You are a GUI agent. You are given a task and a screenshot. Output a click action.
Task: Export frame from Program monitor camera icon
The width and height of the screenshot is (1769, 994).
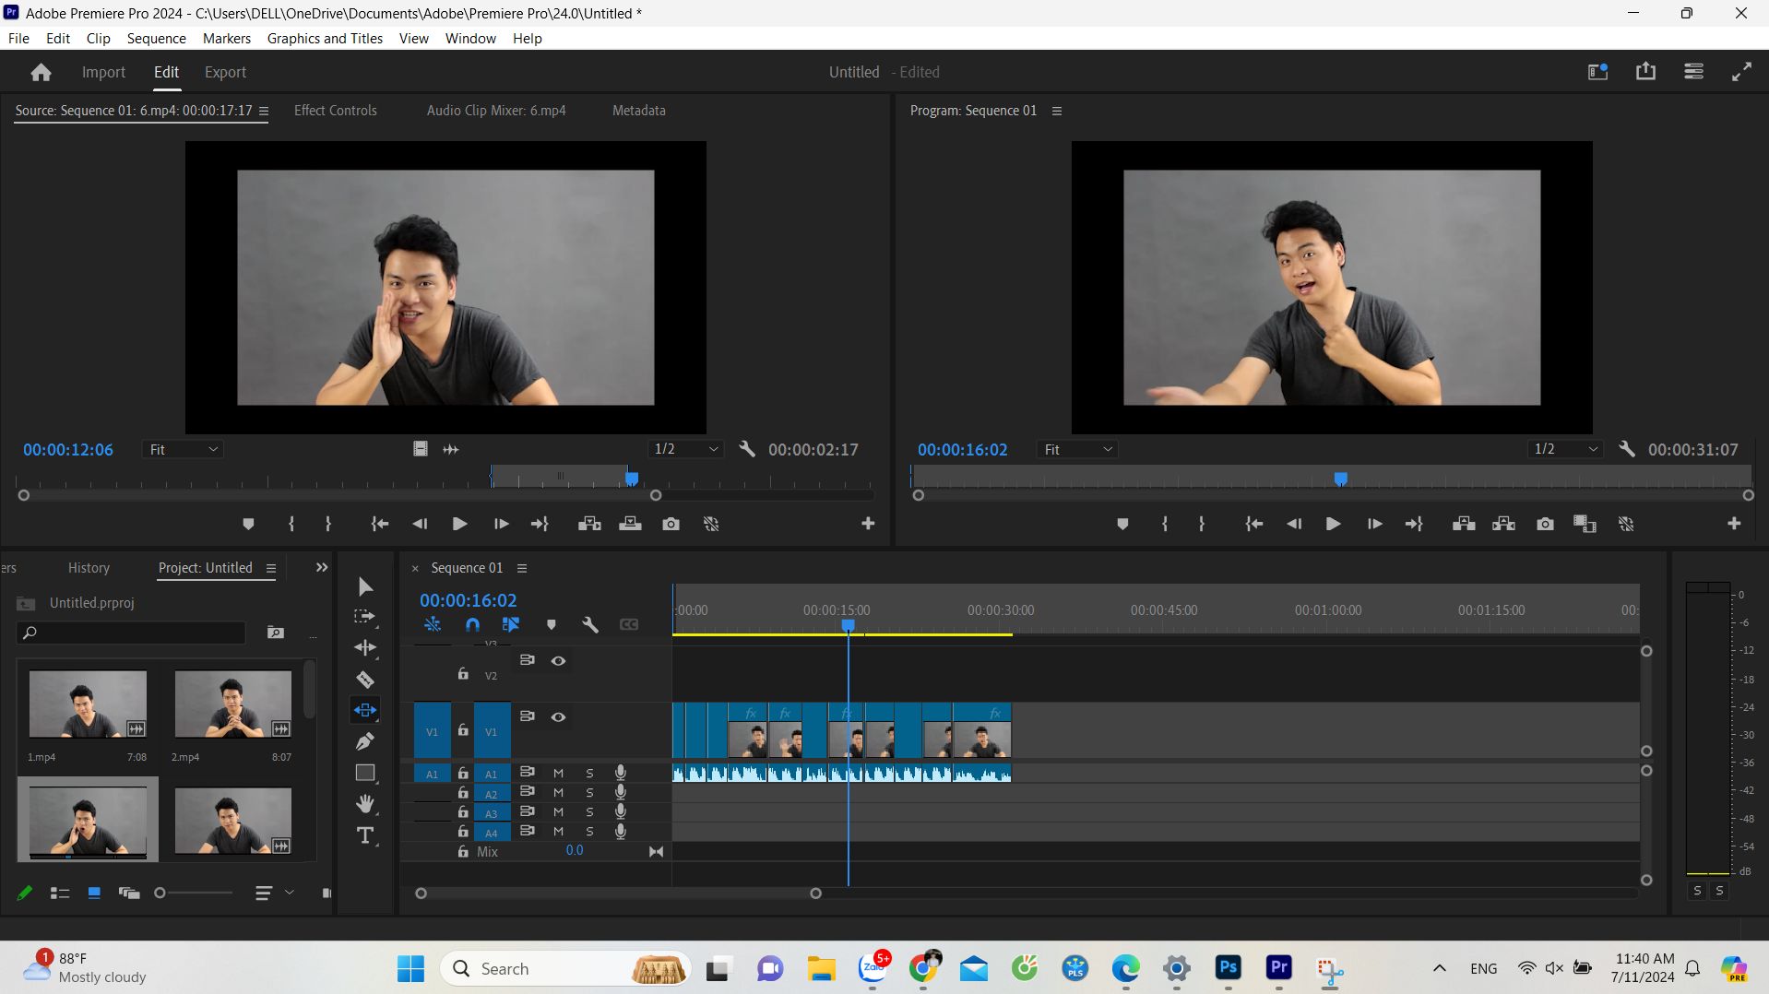(x=1545, y=524)
